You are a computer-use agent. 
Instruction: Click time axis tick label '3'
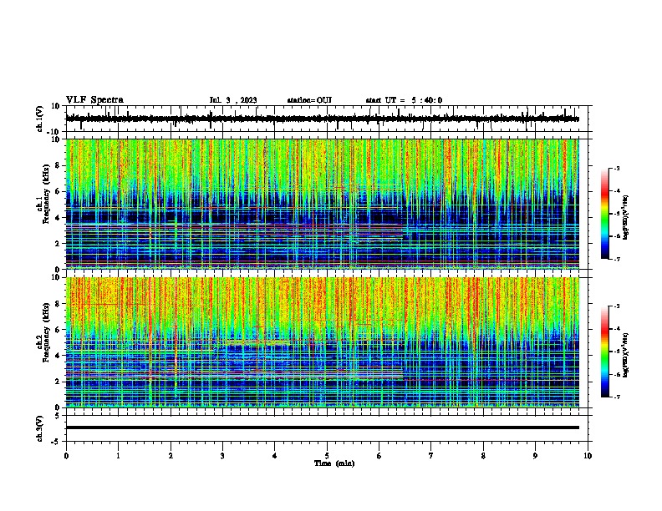pos(222,456)
